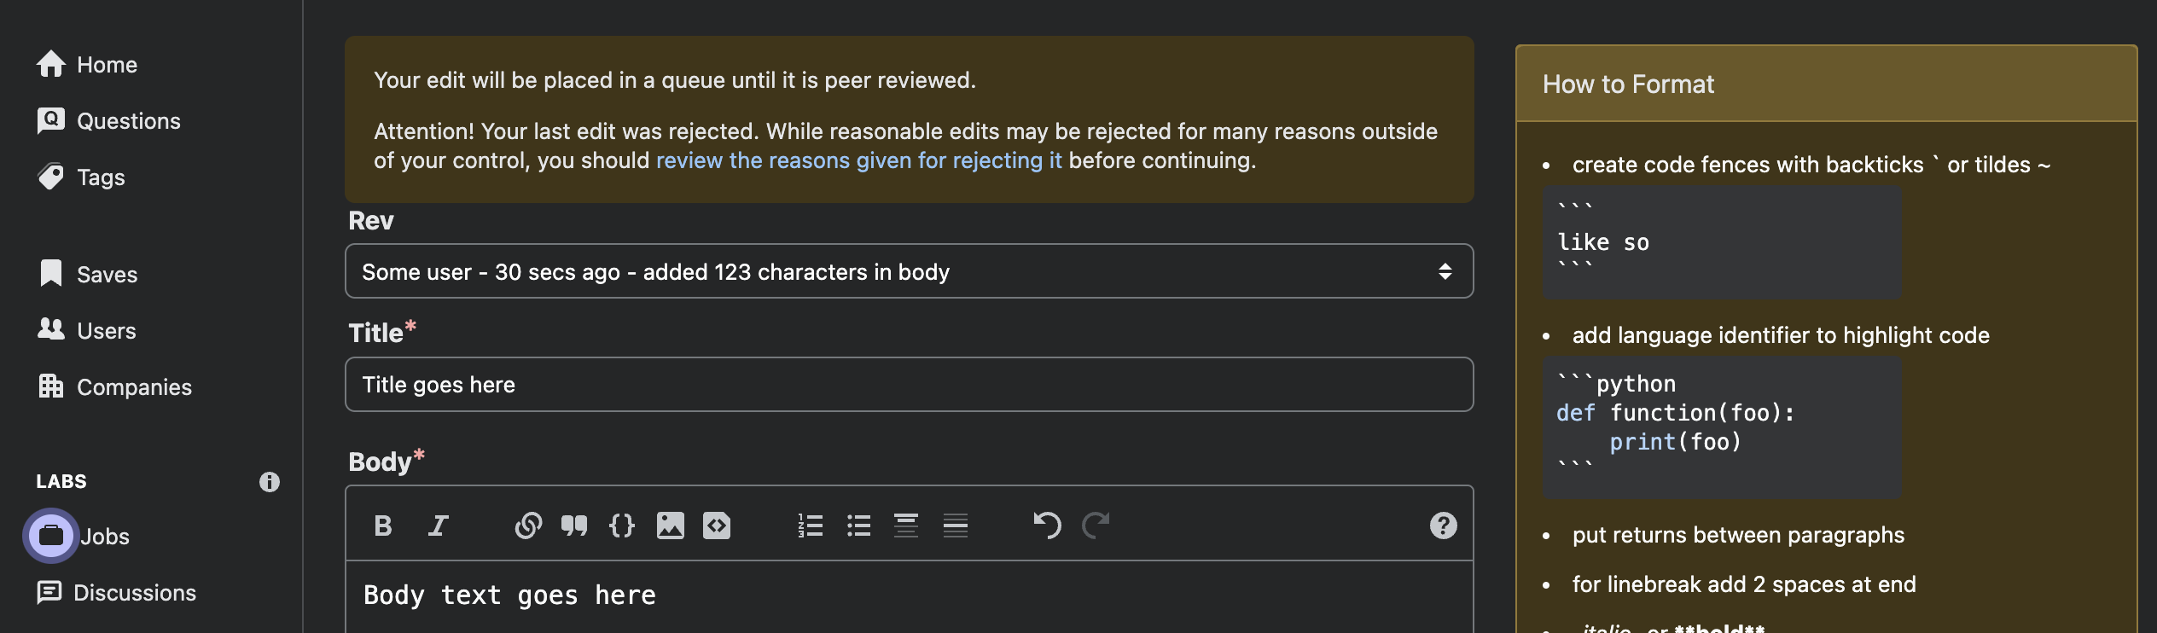Open Users in sidebar
Viewport: 2157px width, 633px height.
pyautogui.click(x=107, y=331)
